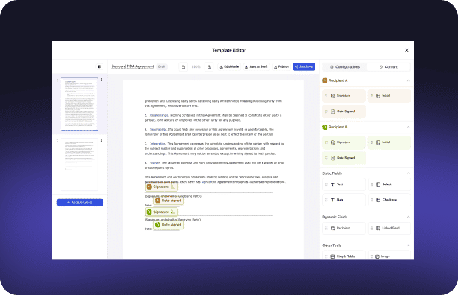The width and height of the screenshot is (458, 295).
Task: Open options menu for page 1 thumbnail
Action: (102, 80)
